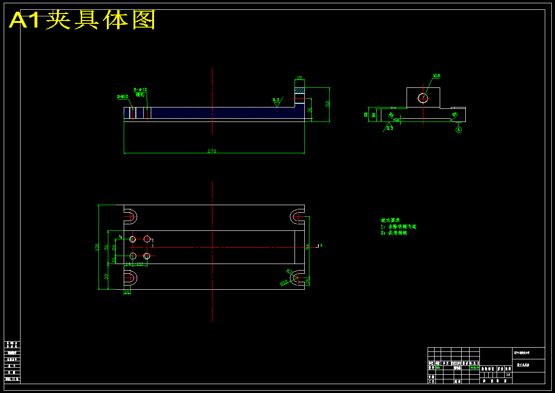Select the '22' horizontal hole spacing dimension
This screenshot has height=393, width=555.
tap(140, 264)
